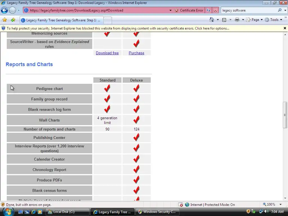Switch to Local Disk (C:) taskbar window

pos(67,212)
